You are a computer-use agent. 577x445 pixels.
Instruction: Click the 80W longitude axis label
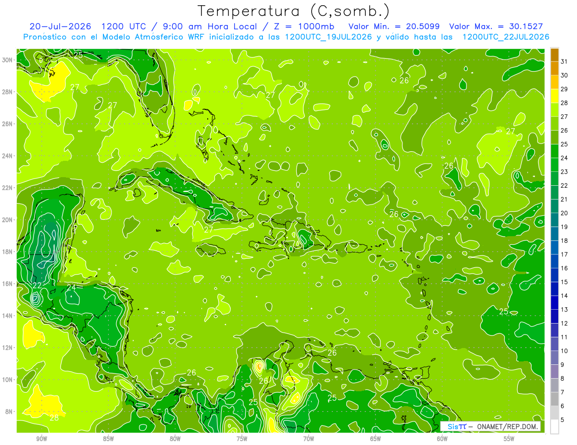(x=175, y=439)
